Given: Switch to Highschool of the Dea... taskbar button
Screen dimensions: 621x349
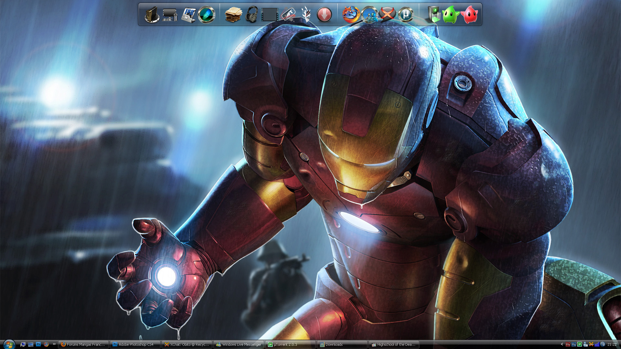Looking at the screenshot, I should pyautogui.click(x=394, y=344).
